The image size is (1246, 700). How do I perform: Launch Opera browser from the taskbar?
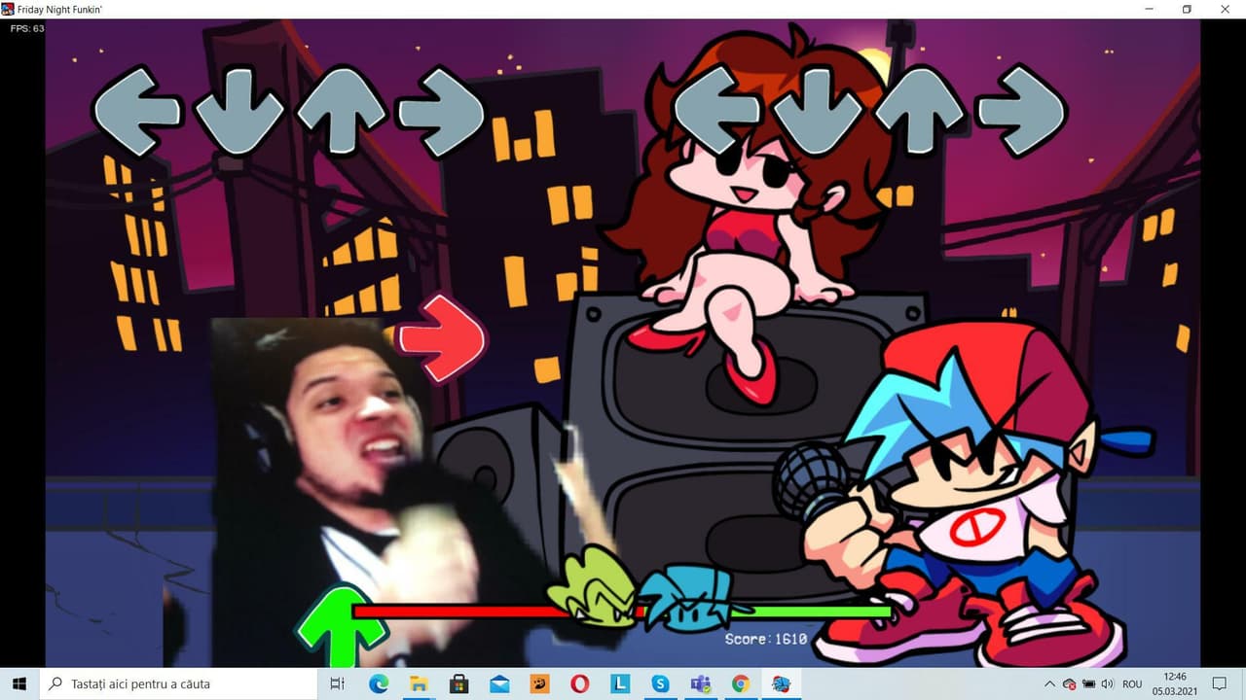[580, 683]
